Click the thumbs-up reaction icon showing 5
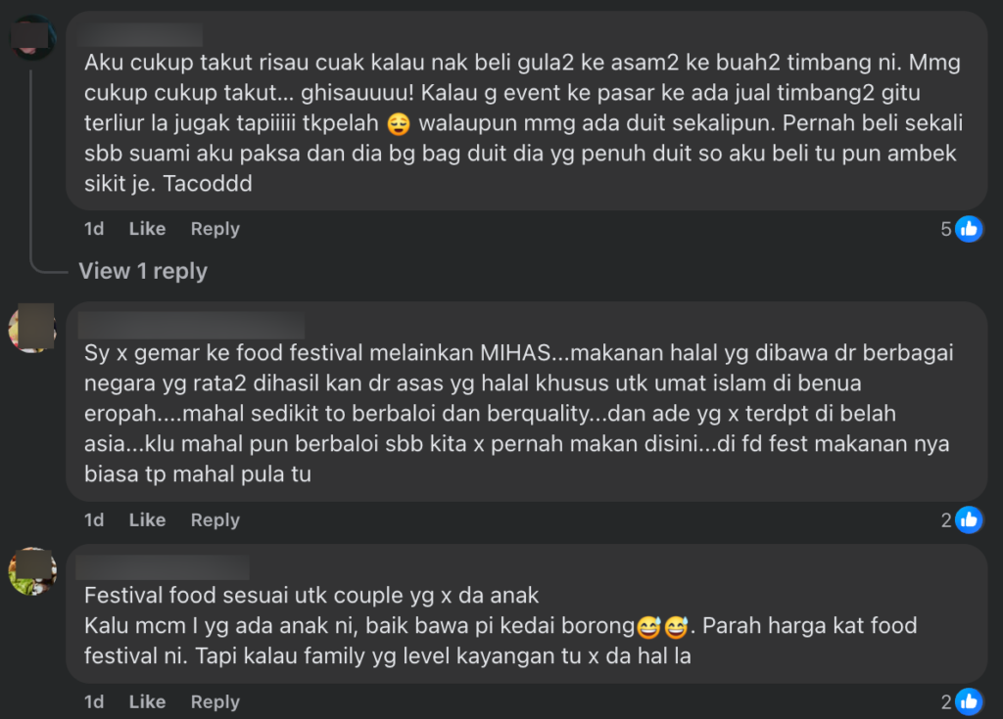 969,229
